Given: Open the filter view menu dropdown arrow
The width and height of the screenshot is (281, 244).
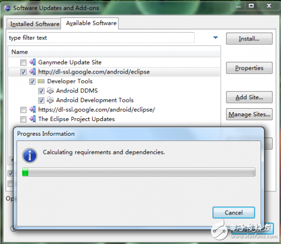Looking at the screenshot, I should tap(215, 38).
